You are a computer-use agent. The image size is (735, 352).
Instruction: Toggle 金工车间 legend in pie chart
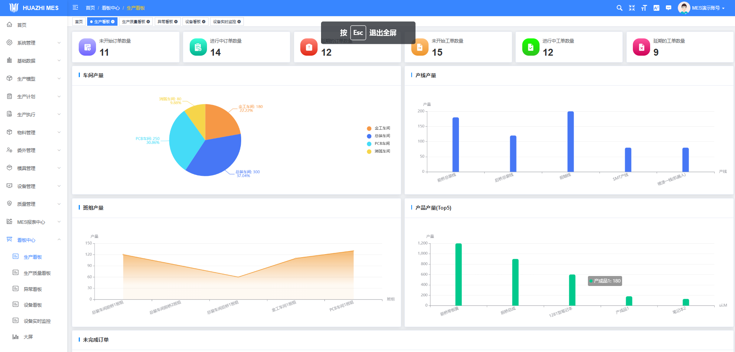[382, 128]
